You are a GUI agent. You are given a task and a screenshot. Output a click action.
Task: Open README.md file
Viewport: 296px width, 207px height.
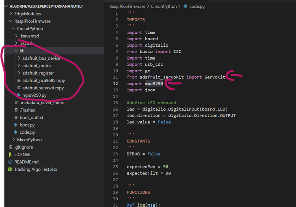pyautogui.click(x=26, y=162)
